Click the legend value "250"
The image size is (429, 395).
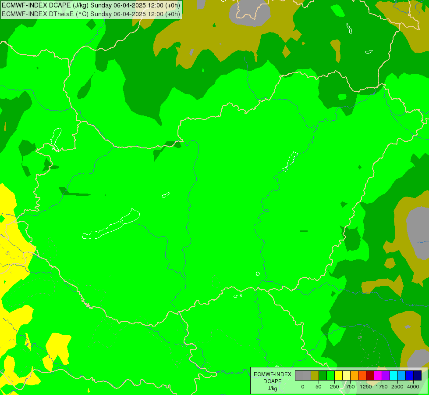pos(334,387)
